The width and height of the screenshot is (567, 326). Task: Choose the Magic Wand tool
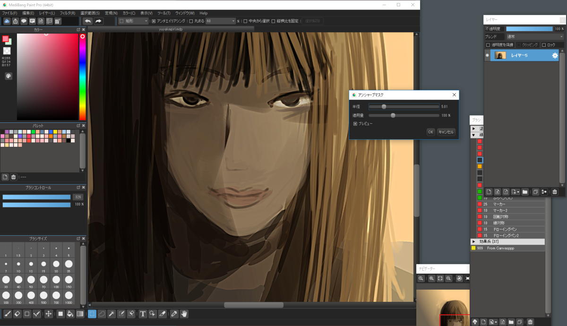pyautogui.click(x=112, y=314)
